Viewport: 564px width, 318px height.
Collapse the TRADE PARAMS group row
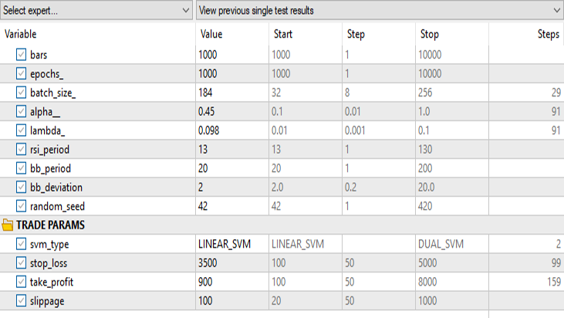pyautogui.click(x=282, y=225)
